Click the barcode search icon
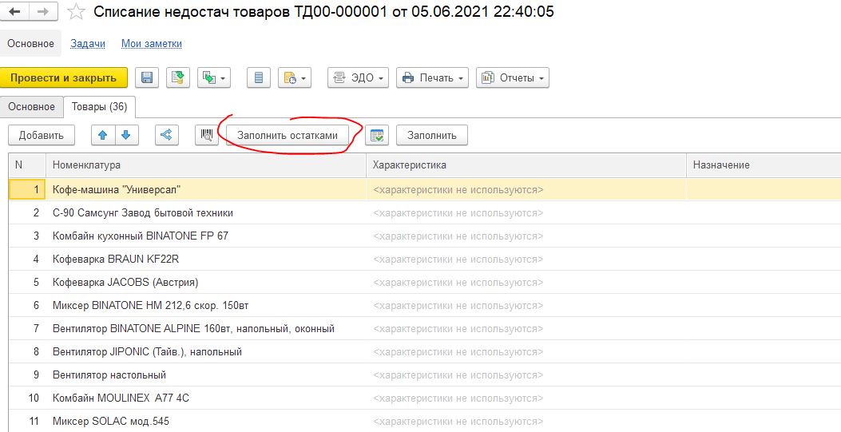The image size is (841, 432). click(x=207, y=135)
